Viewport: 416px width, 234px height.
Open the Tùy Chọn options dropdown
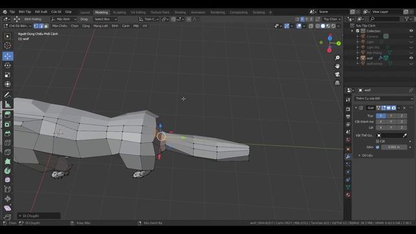[x=332, y=19]
